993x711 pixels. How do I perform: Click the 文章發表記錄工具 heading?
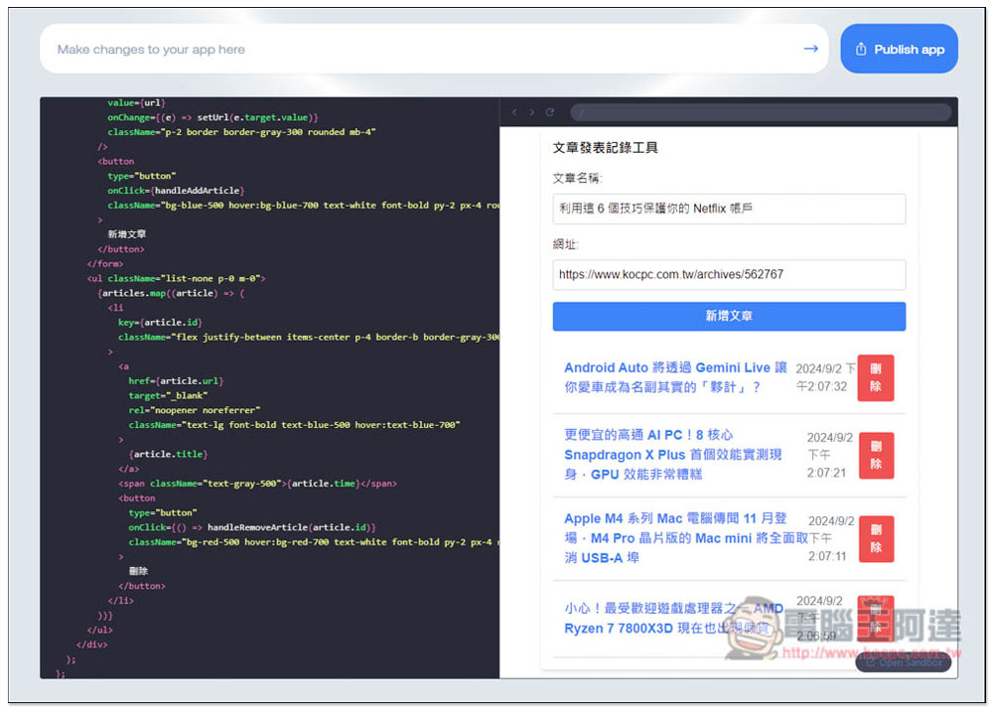[605, 148]
